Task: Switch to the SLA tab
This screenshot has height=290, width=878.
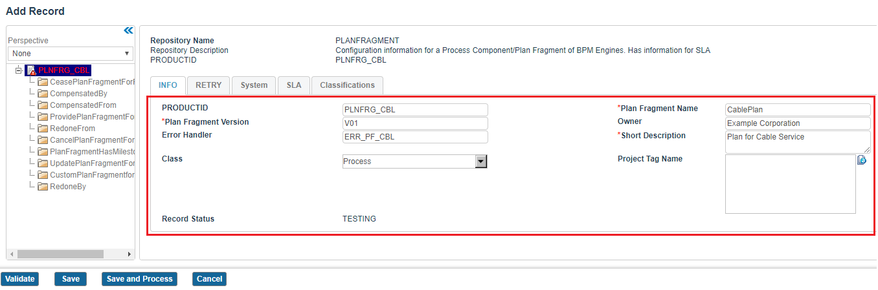Action: pos(294,85)
